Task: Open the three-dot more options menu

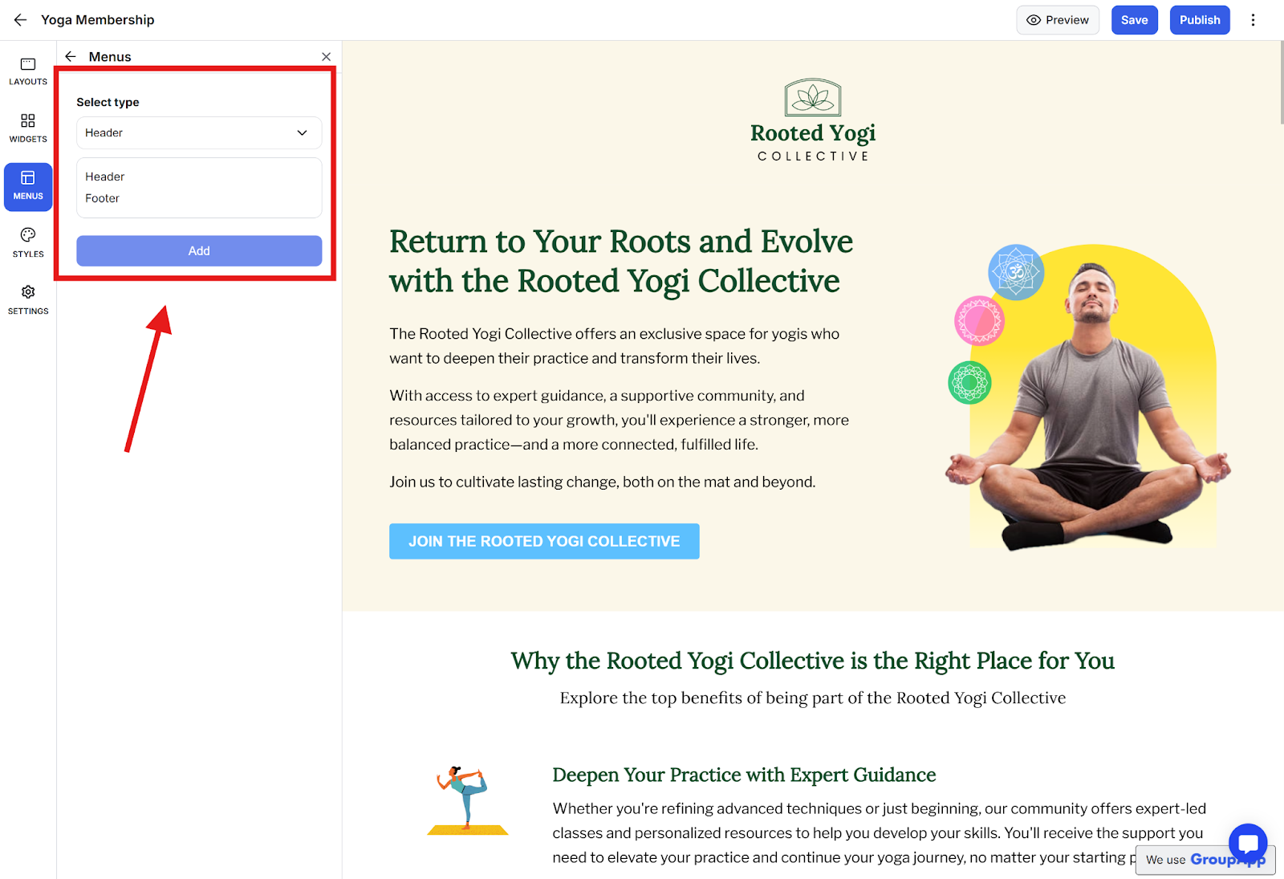Action: (1253, 20)
